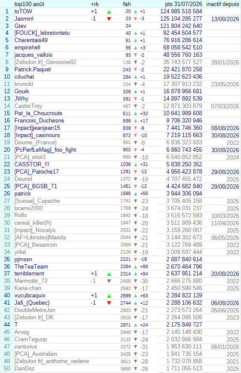Click green up arrow in toTOW's rank column
This screenshot has height=373, width=241.
tap(109, 12)
